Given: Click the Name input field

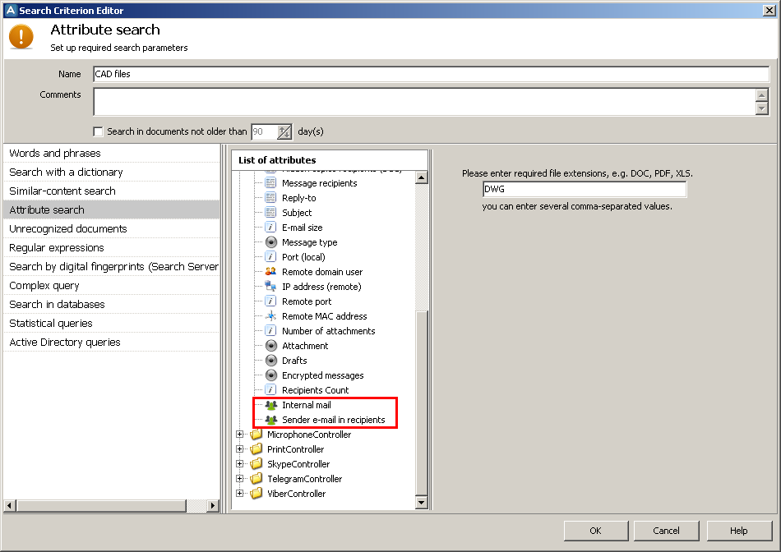Looking at the screenshot, I should [x=432, y=74].
